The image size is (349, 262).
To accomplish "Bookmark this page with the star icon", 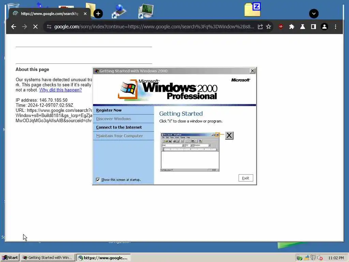I will 269,27.
